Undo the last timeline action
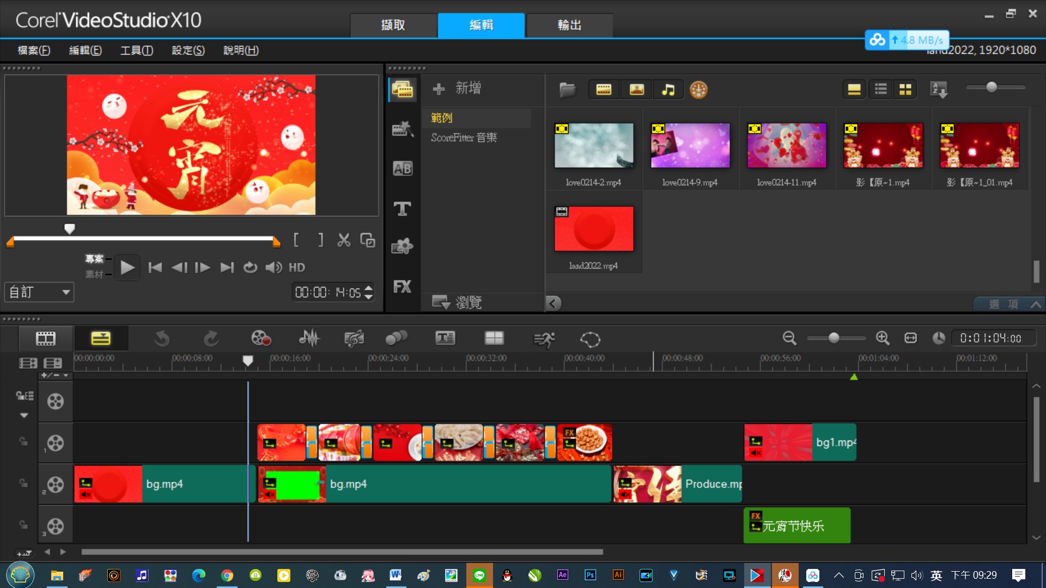The image size is (1046, 588). pyautogui.click(x=161, y=339)
